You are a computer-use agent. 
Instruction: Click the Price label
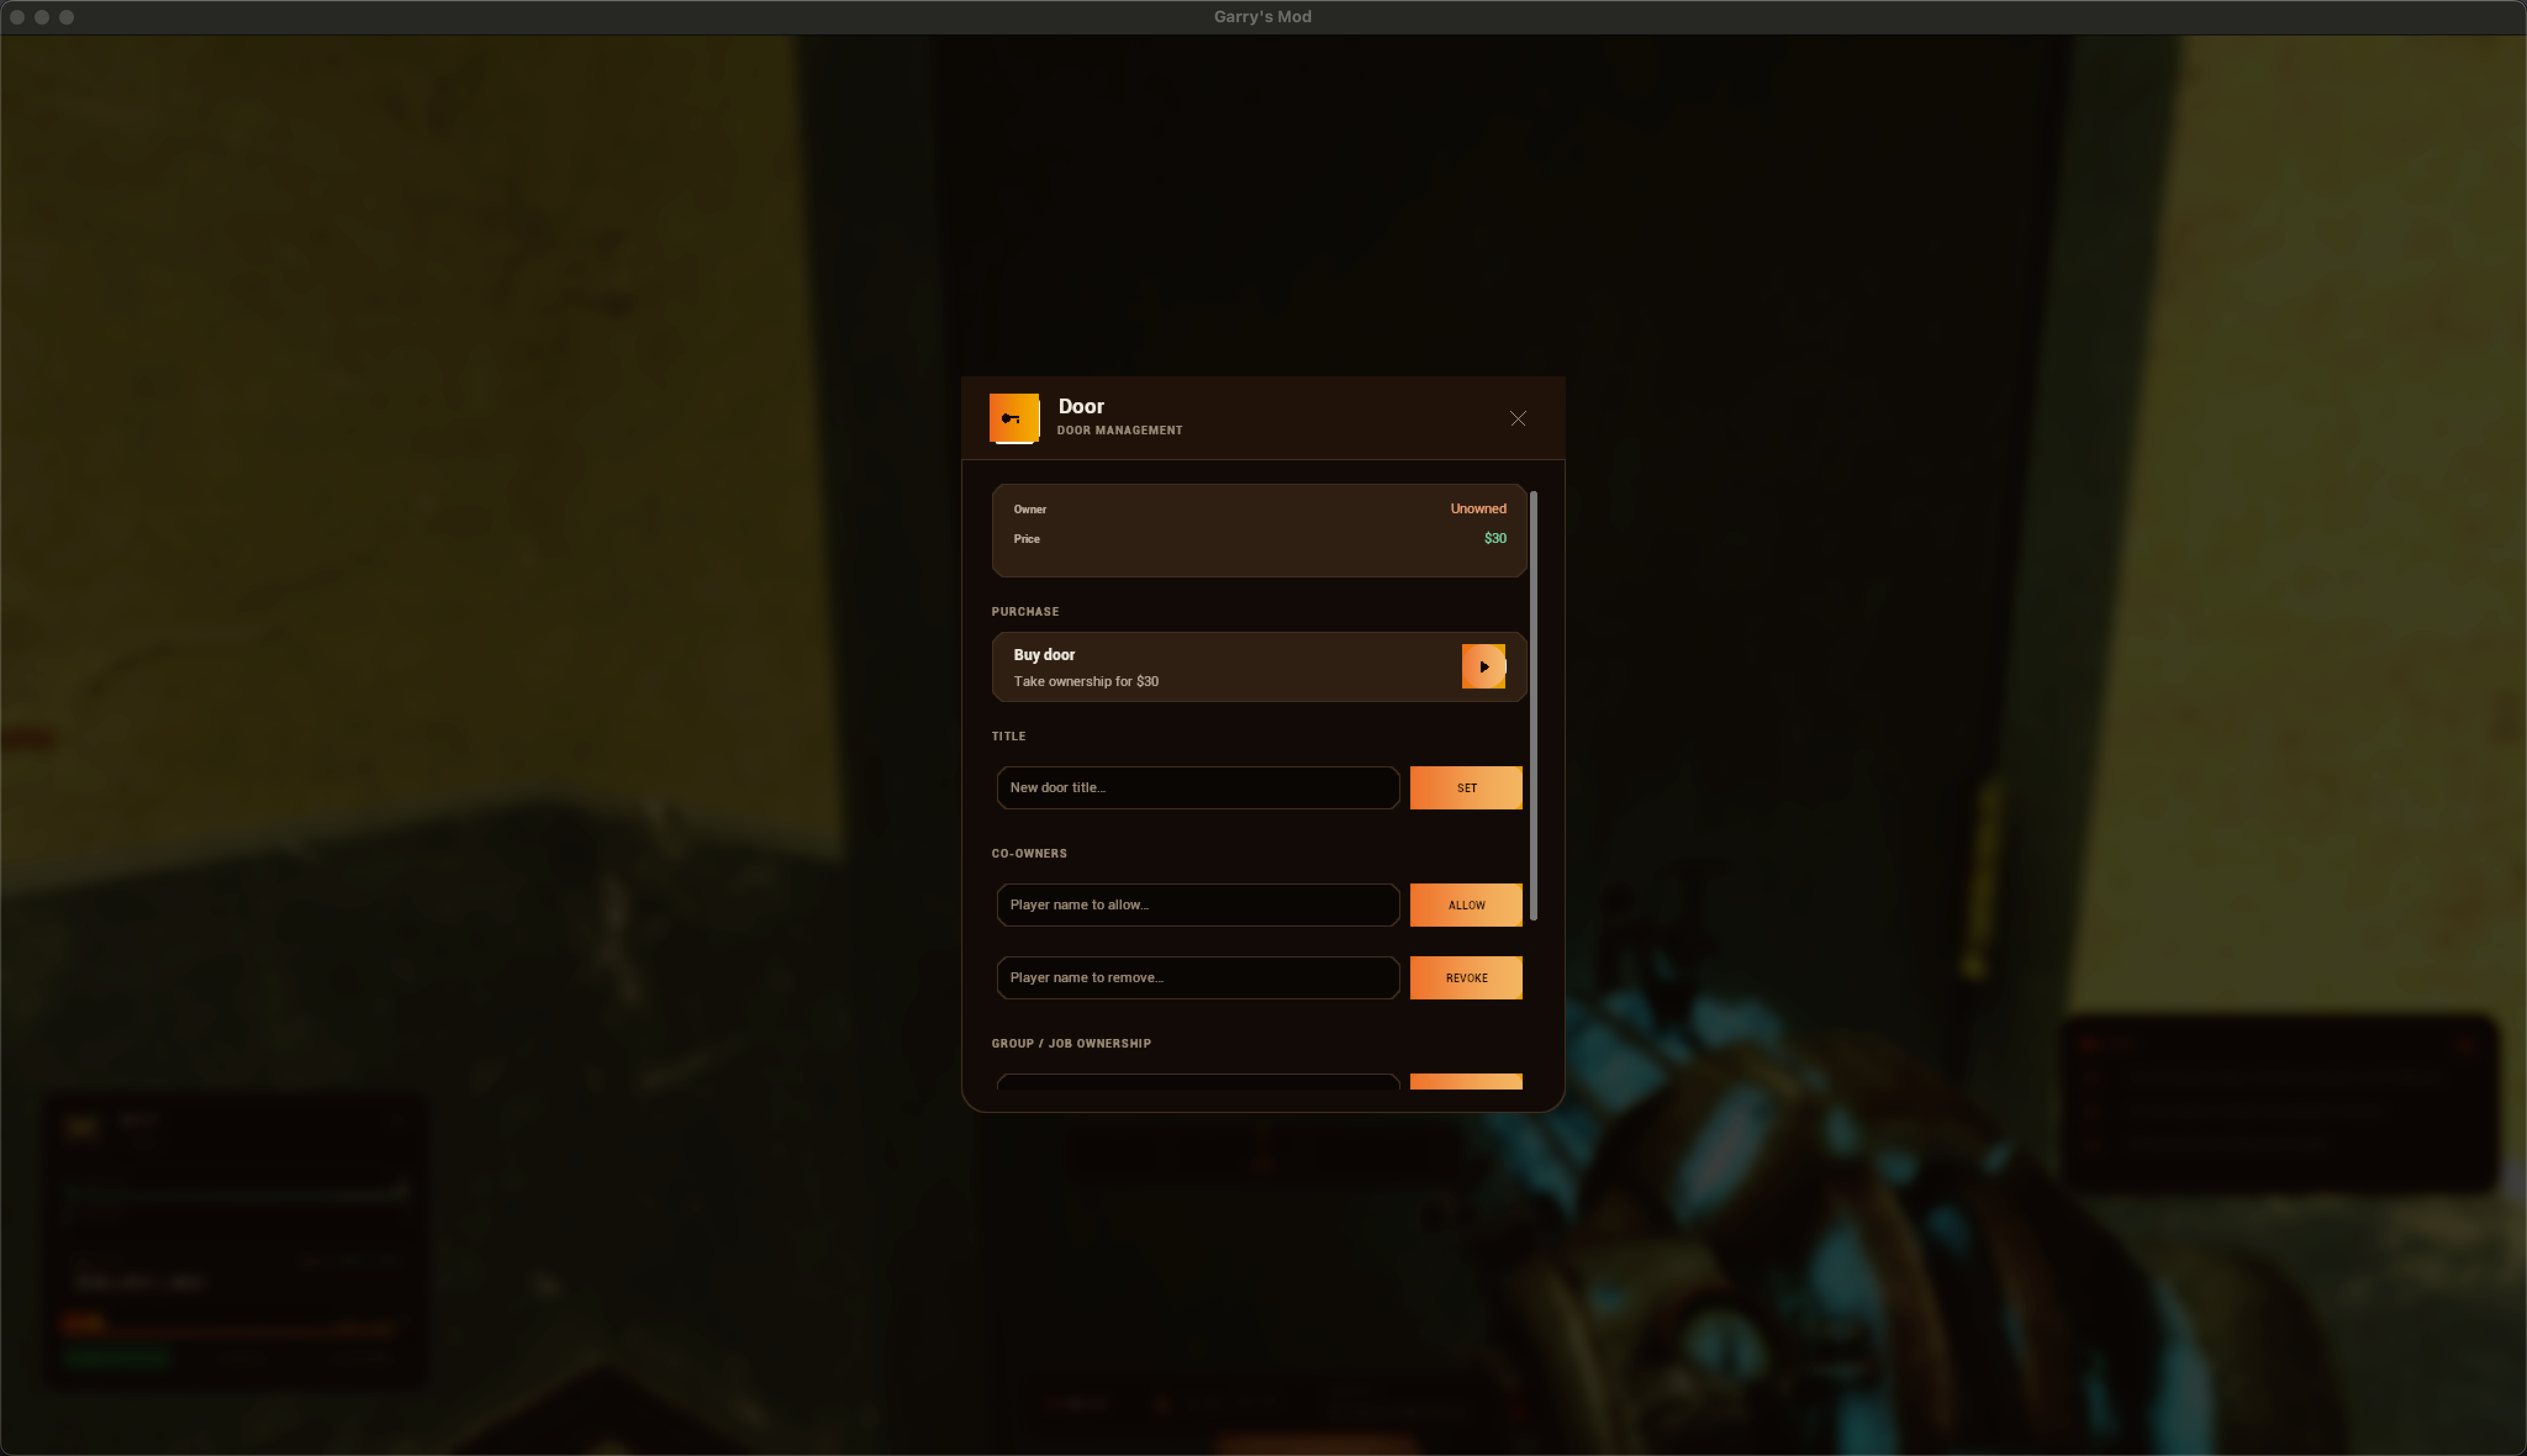(x=1026, y=539)
